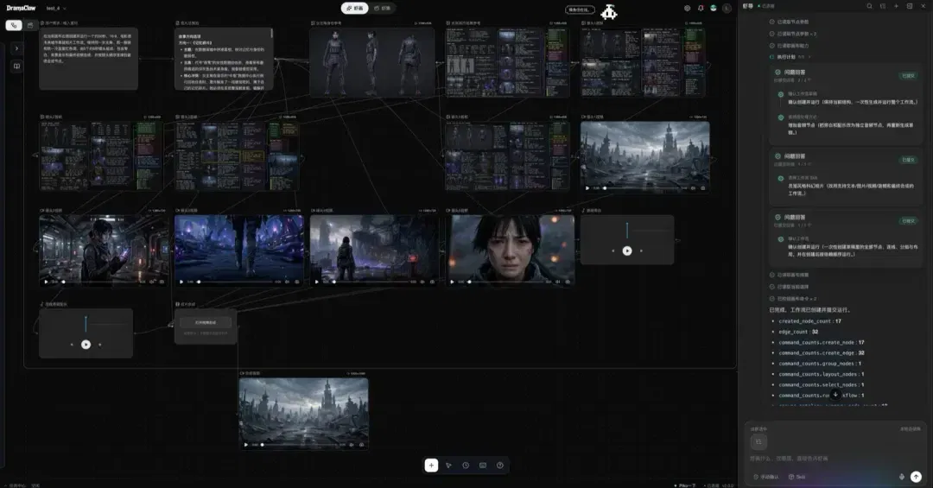
Task: Click the book icon in left sidebar
Action: pyautogui.click(x=16, y=66)
